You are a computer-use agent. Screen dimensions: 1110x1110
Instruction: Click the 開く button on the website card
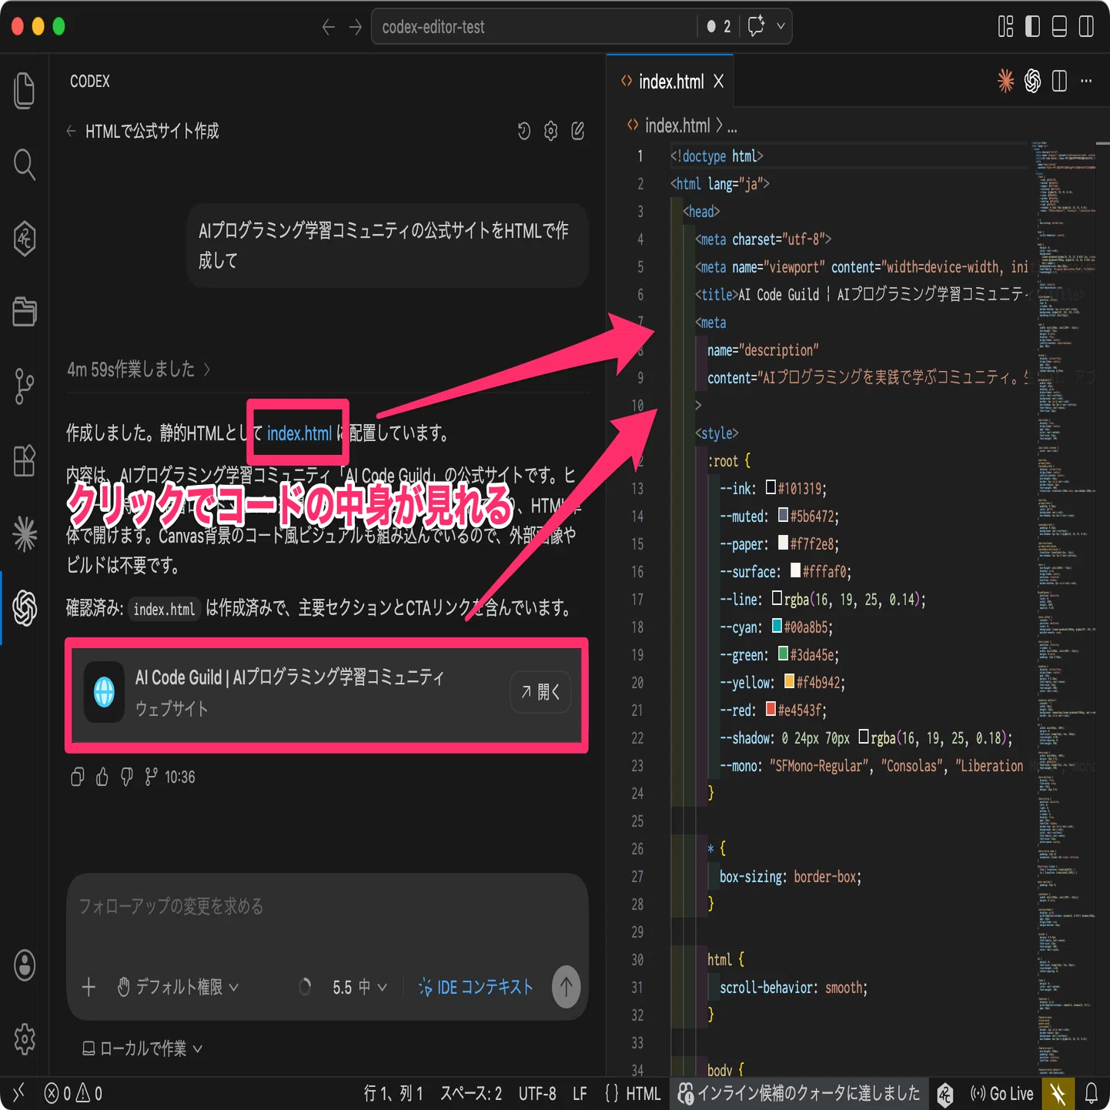tap(541, 692)
